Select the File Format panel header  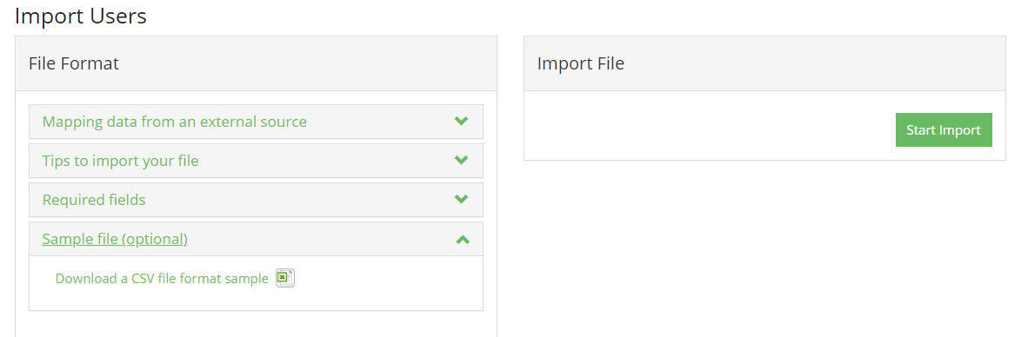click(x=256, y=63)
